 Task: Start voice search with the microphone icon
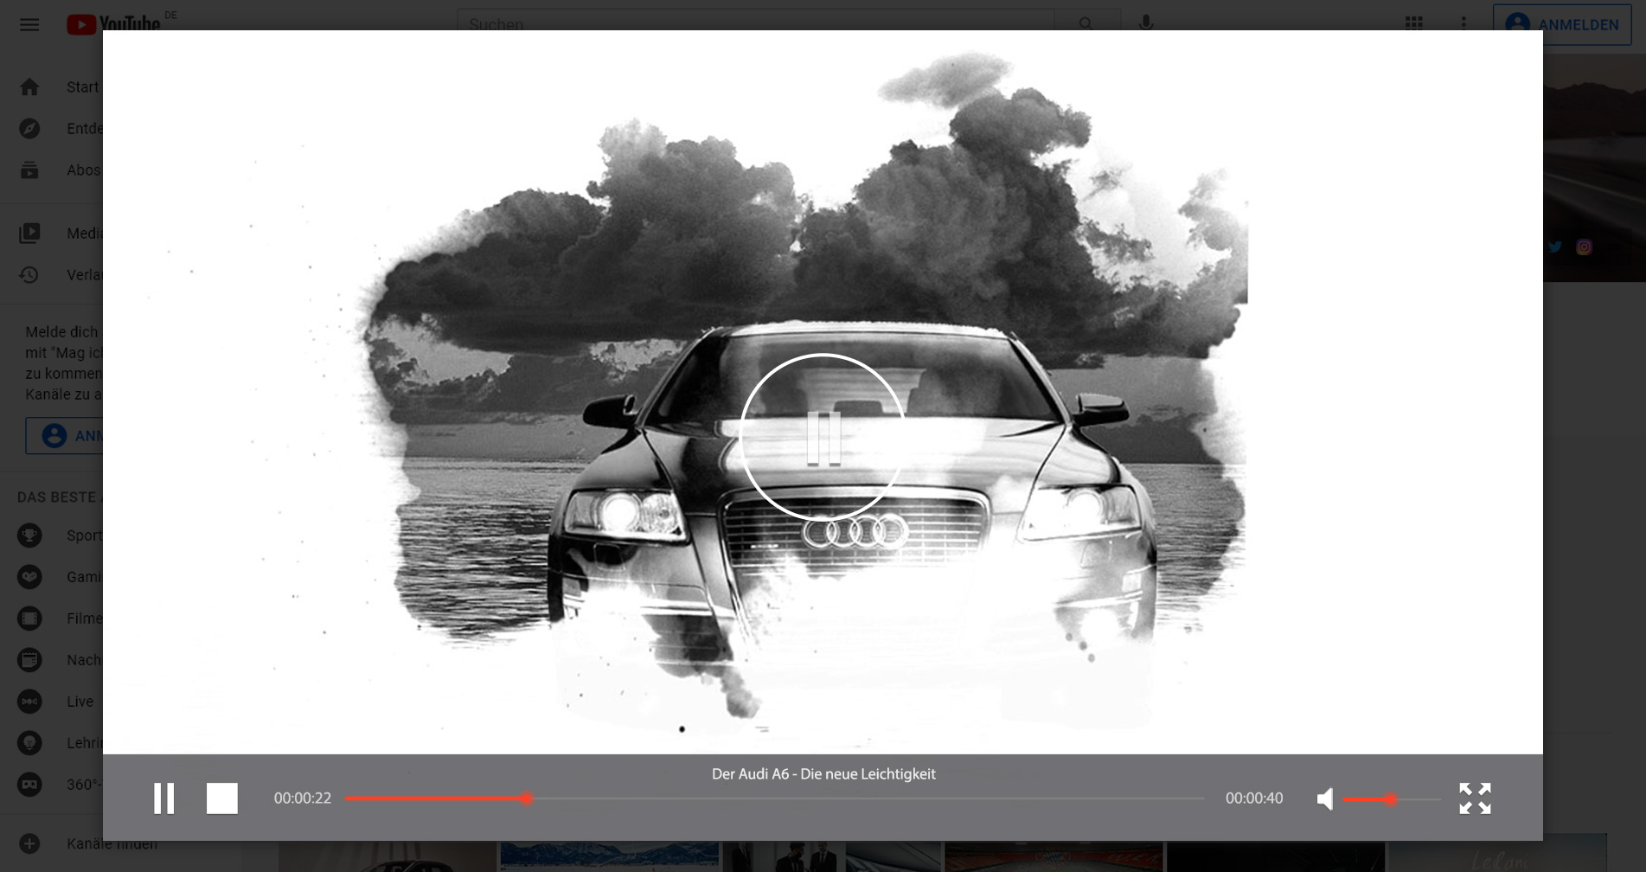click(x=1146, y=23)
